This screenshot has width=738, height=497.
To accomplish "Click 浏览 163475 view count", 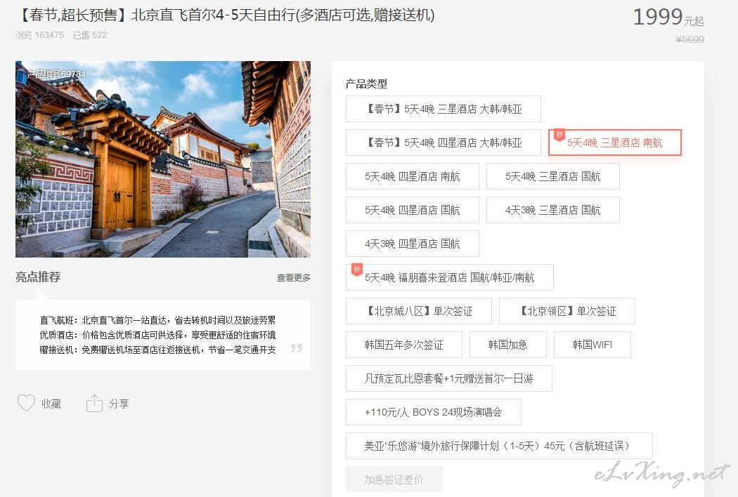I will (x=39, y=35).
